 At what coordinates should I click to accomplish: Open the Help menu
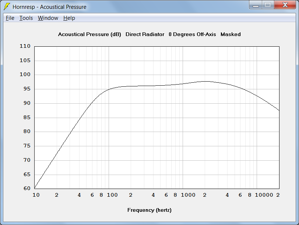click(69, 18)
